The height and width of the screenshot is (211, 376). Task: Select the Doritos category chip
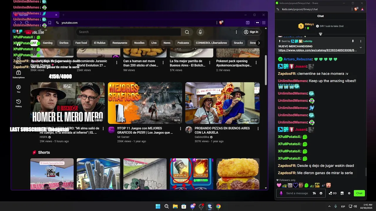click(64, 43)
